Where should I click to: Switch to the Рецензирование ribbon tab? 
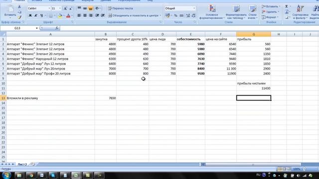129,1
